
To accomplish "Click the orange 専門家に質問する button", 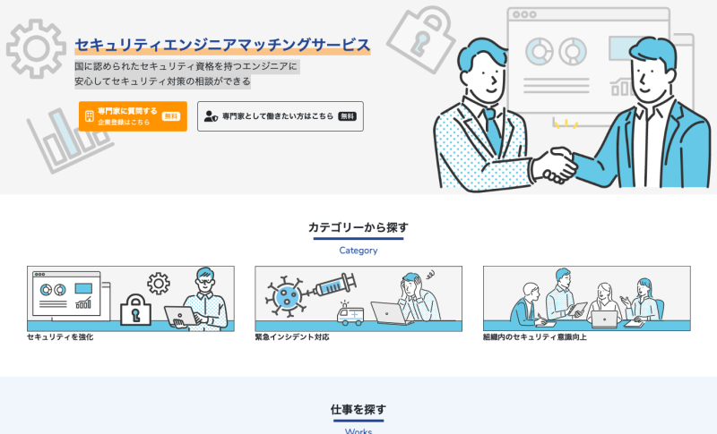I will coord(133,116).
